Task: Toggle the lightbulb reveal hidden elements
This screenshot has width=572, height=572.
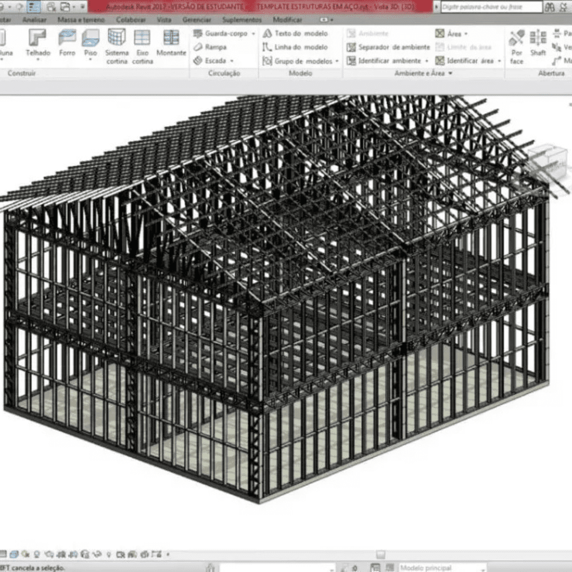Action: point(109,555)
